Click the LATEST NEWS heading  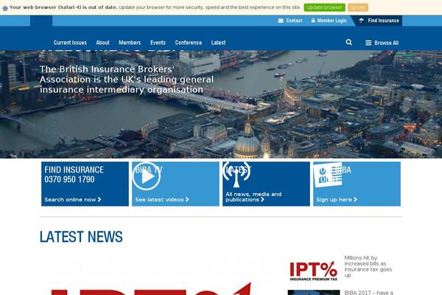pos(81,237)
